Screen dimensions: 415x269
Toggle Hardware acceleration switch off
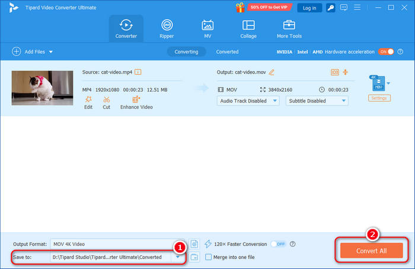point(386,52)
